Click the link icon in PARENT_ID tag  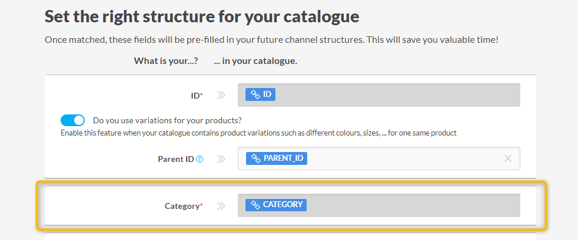click(255, 158)
